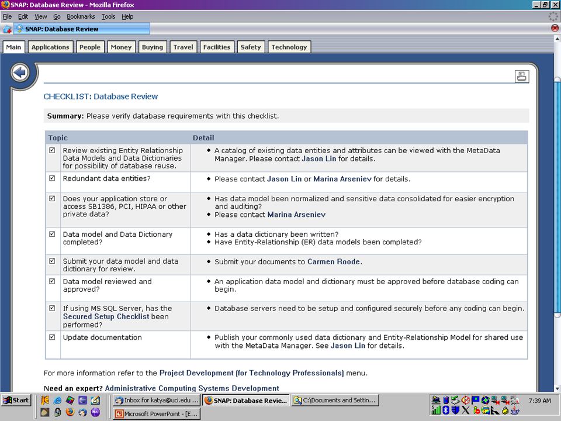This screenshot has height=421, width=561.
Task: Open Project Development (for Technology Professionals) link
Action: click(x=251, y=373)
